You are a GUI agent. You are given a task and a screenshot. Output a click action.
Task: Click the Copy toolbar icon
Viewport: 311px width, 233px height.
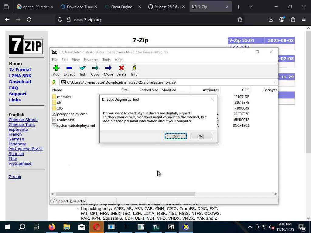click(x=95, y=70)
